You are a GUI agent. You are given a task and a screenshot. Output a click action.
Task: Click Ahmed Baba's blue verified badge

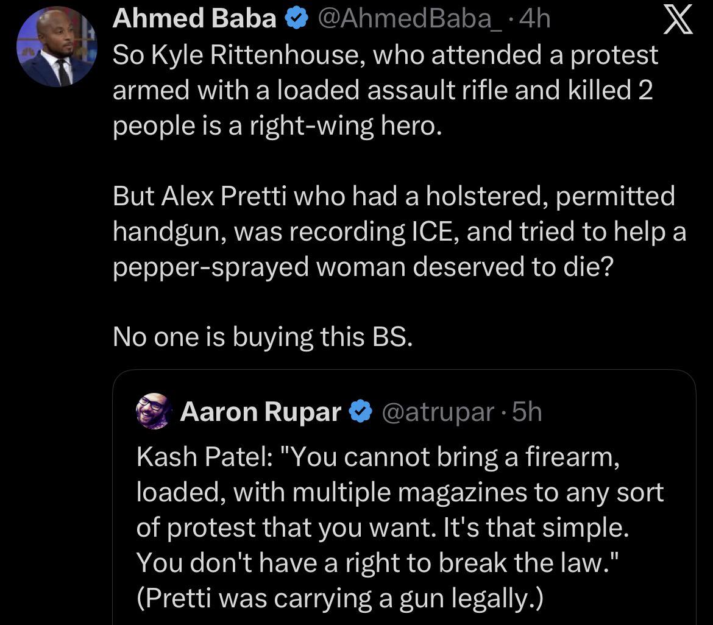tap(296, 19)
